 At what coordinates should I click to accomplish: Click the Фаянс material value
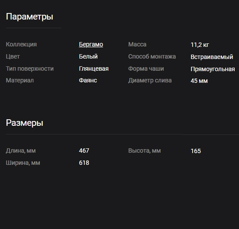(x=88, y=81)
